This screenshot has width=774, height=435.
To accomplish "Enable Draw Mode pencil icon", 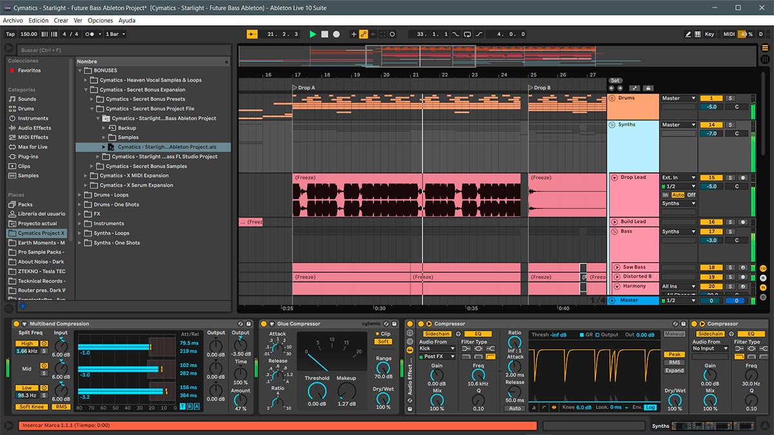I will point(688,34).
